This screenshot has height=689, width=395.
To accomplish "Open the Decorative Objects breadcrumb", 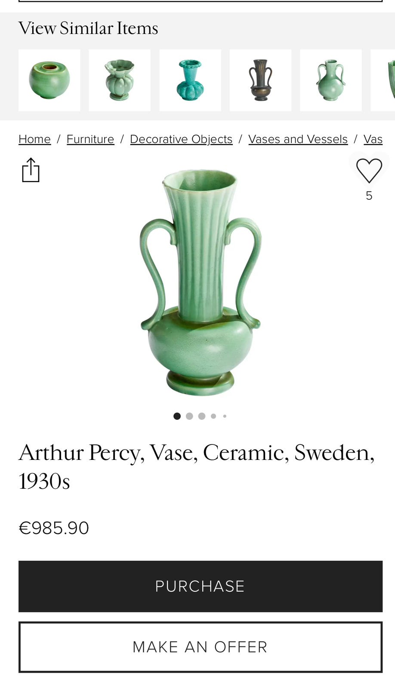I will pos(181,139).
